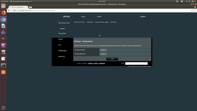Open Chromium Web Browser app menu
The width and height of the screenshot is (197, 111).
point(21,1)
